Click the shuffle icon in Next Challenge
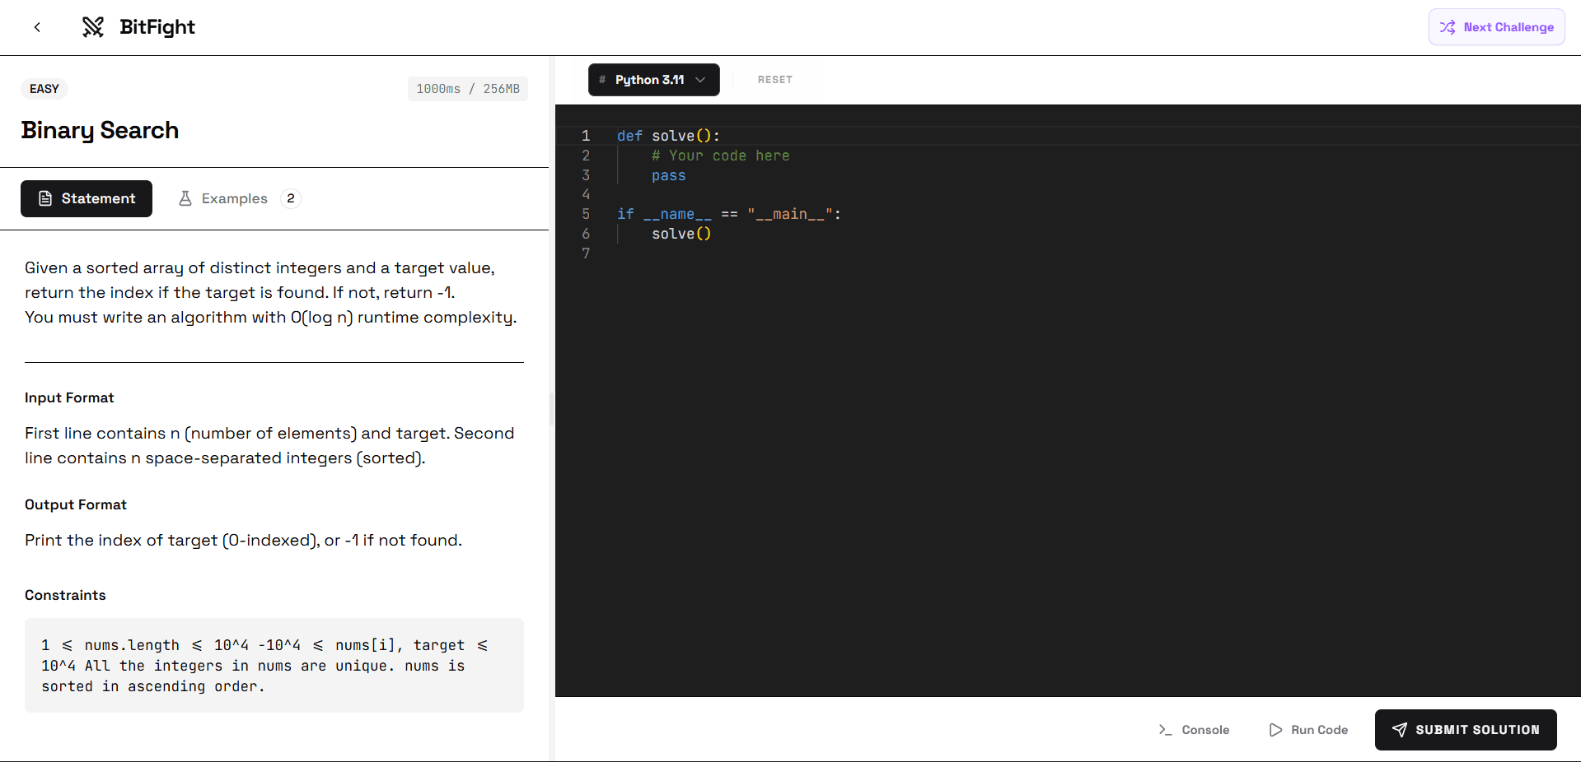 [1447, 27]
